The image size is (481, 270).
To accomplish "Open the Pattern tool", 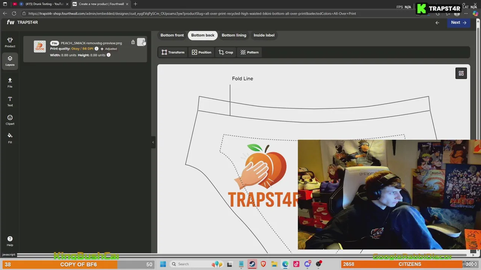I will pyautogui.click(x=250, y=52).
